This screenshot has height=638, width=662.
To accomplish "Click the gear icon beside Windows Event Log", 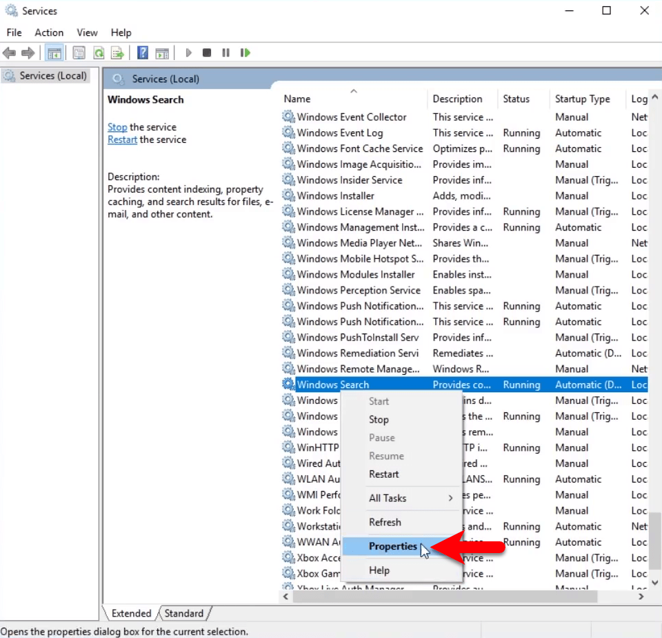I will click(x=288, y=133).
